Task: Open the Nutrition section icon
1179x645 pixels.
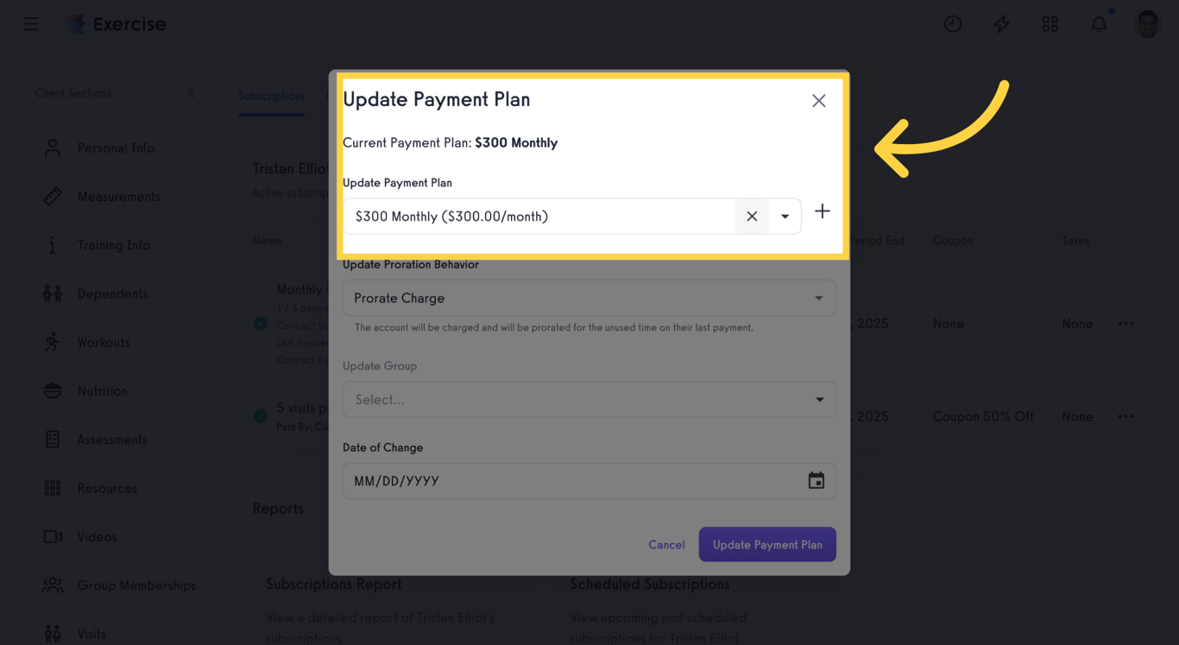Action: click(52, 391)
